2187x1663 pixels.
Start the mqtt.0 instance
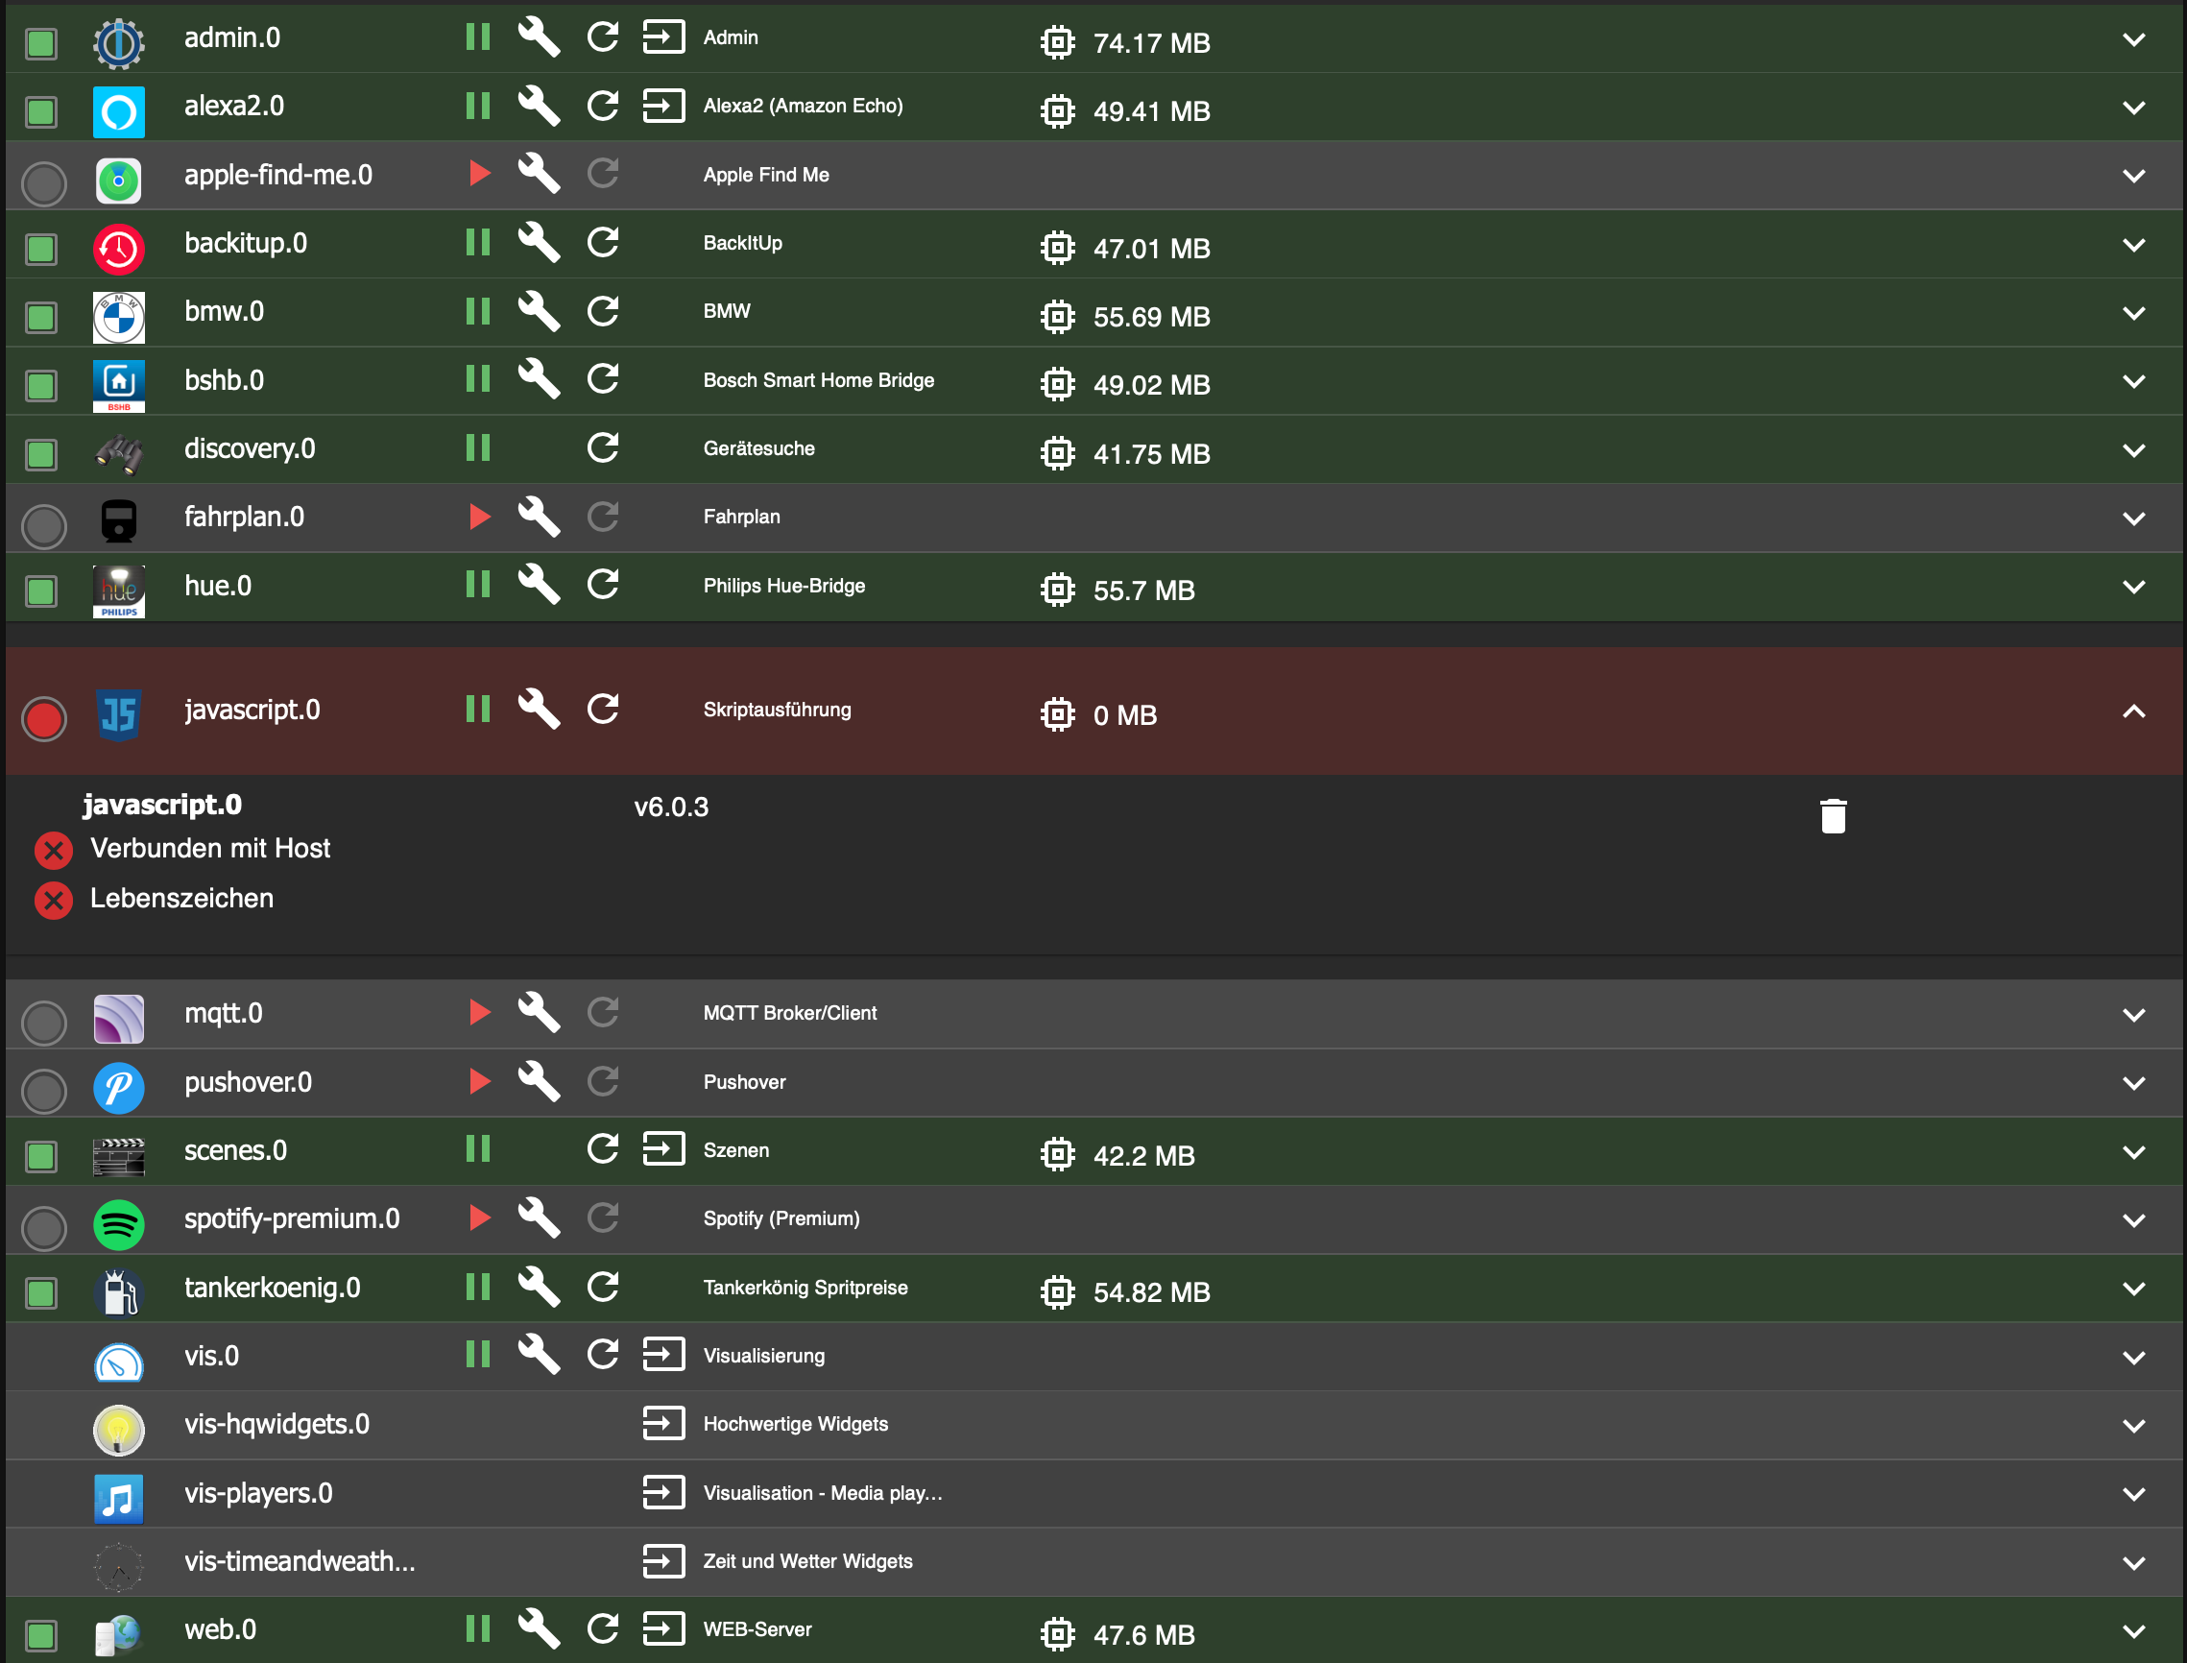[480, 1012]
